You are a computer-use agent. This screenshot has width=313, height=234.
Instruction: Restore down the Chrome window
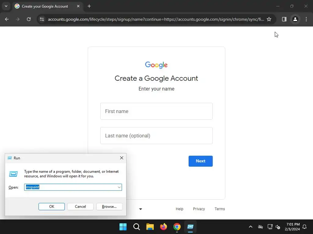[292, 6]
